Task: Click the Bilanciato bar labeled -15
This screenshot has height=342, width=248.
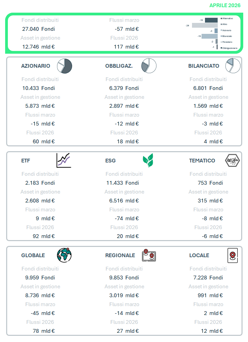Action: 209,36
